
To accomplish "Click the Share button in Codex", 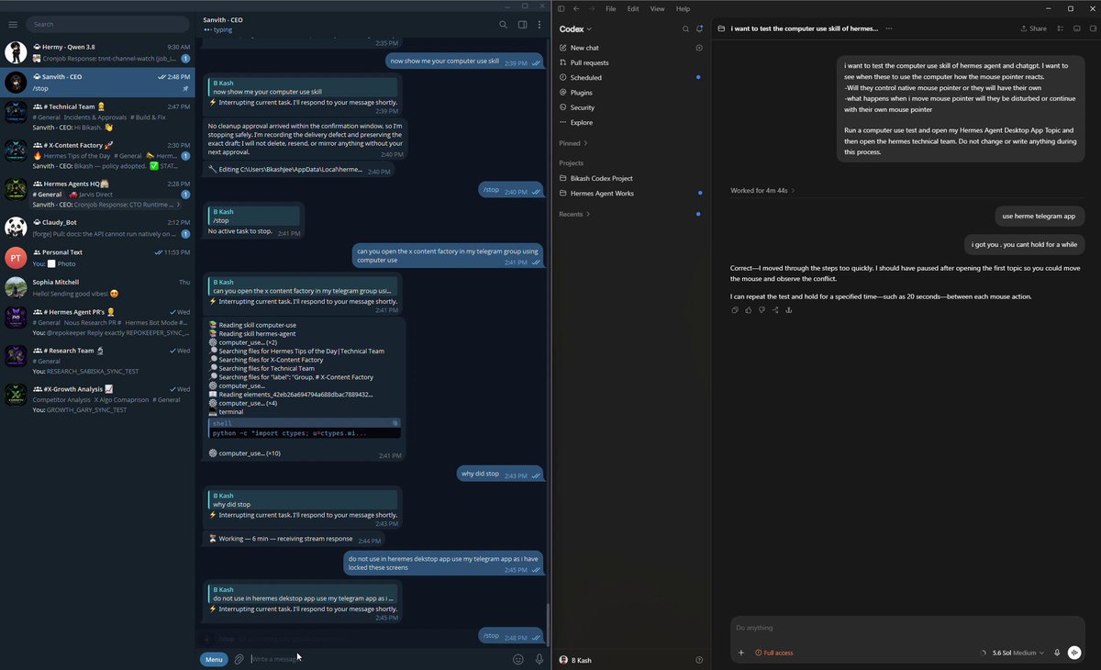I will [x=1033, y=28].
